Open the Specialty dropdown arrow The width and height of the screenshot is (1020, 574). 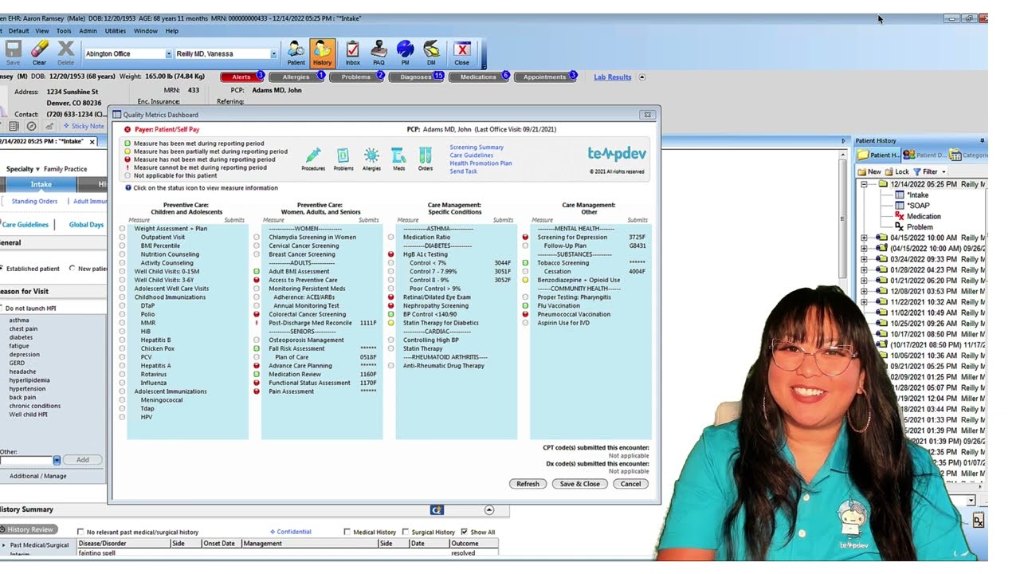(38, 169)
